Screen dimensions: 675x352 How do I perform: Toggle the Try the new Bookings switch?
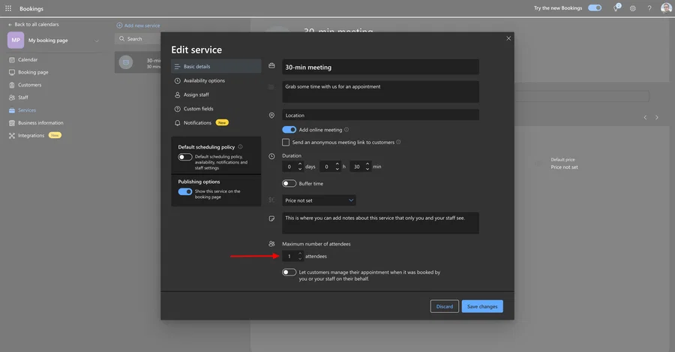(x=595, y=8)
